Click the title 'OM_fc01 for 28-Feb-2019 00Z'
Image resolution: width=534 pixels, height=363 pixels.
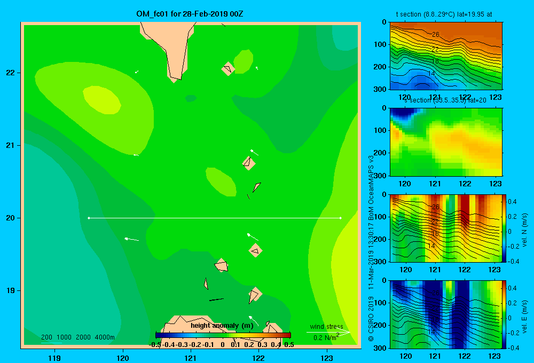tap(190, 14)
